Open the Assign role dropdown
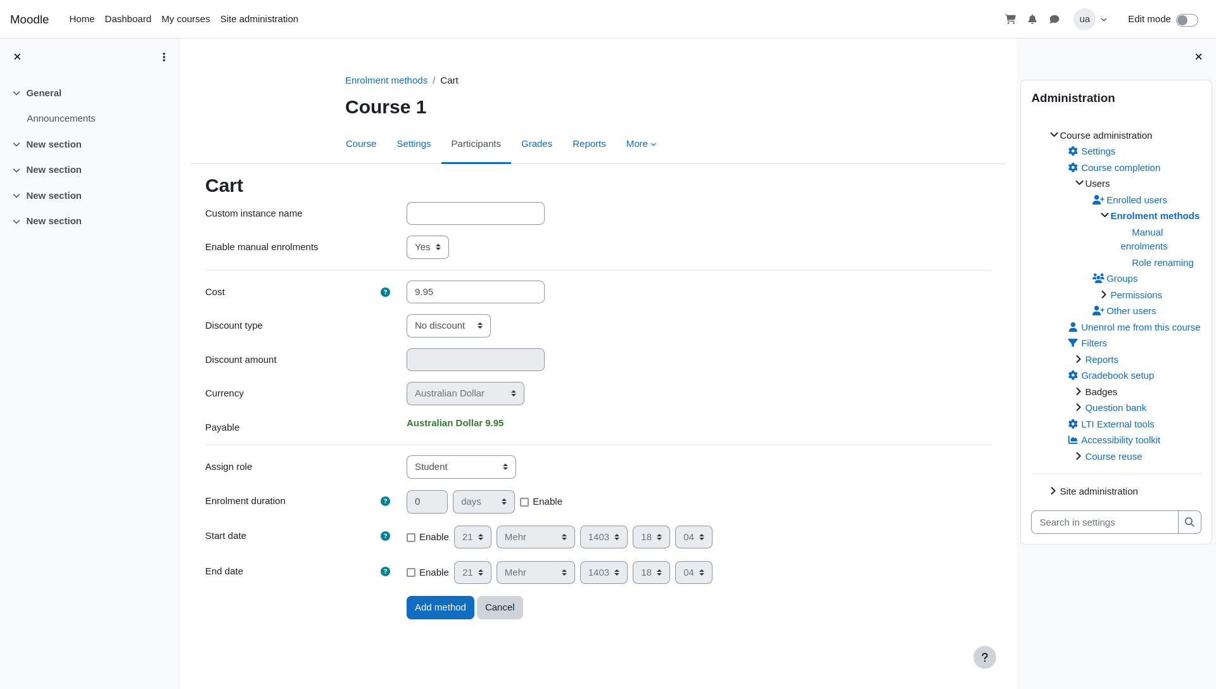Image resolution: width=1216 pixels, height=689 pixels. coord(461,467)
